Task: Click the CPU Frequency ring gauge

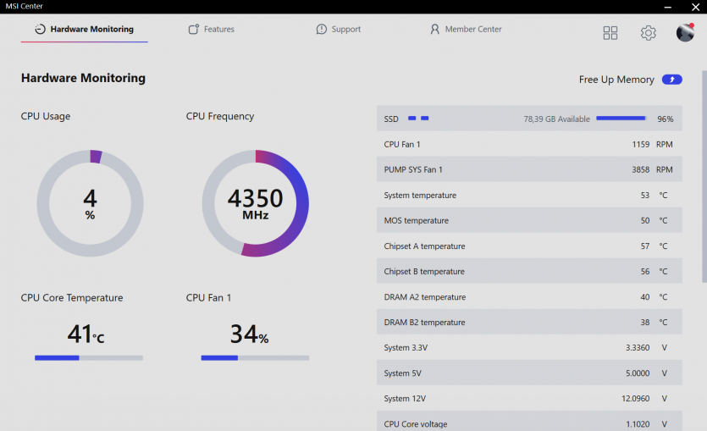Action: coord(255,203)
